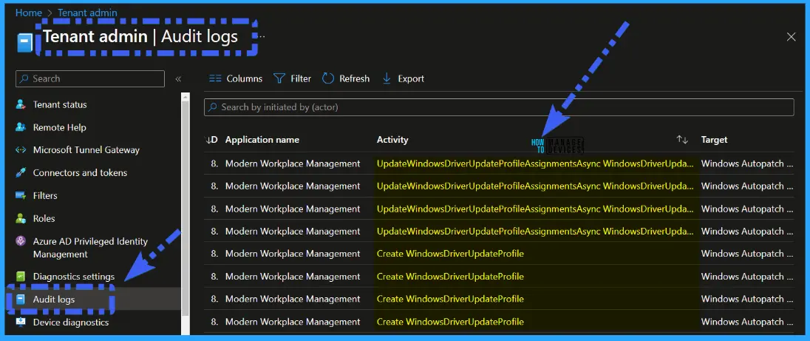Click the Columns button label
810x341 pixels.
click(x=245, y=78)
